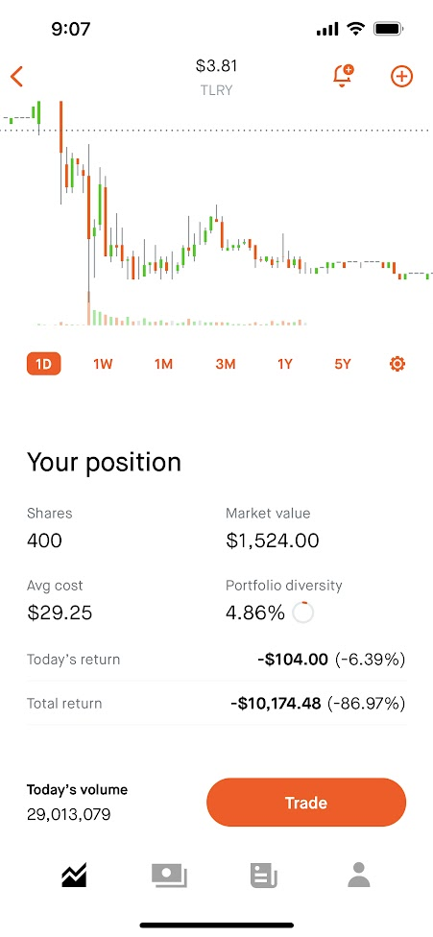Tap the Today's return row
433x937 pixels.
[x=216, y=660]
